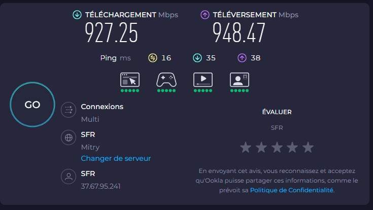Toggle the Connexions multi mode icon
The height and width of the screenshot is (210, 373).
pos(69,110)
